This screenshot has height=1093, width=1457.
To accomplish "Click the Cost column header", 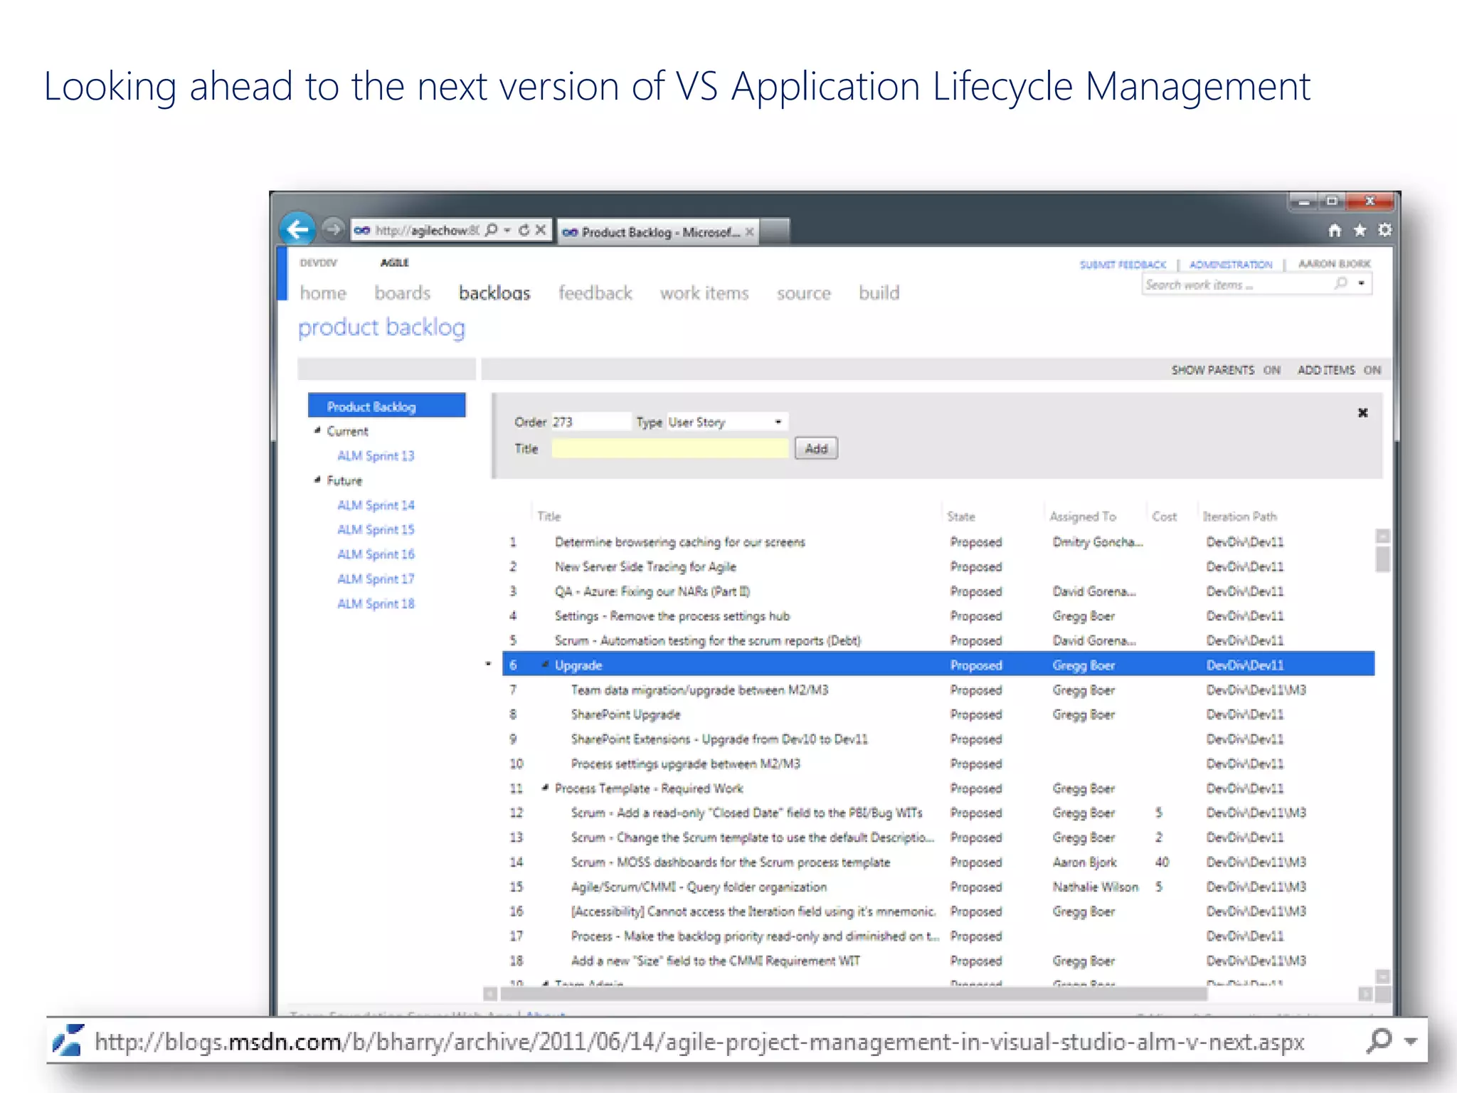I will [x=1165, y=516].
